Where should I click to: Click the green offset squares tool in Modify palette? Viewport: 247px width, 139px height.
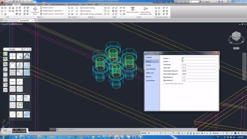(20, 105)
